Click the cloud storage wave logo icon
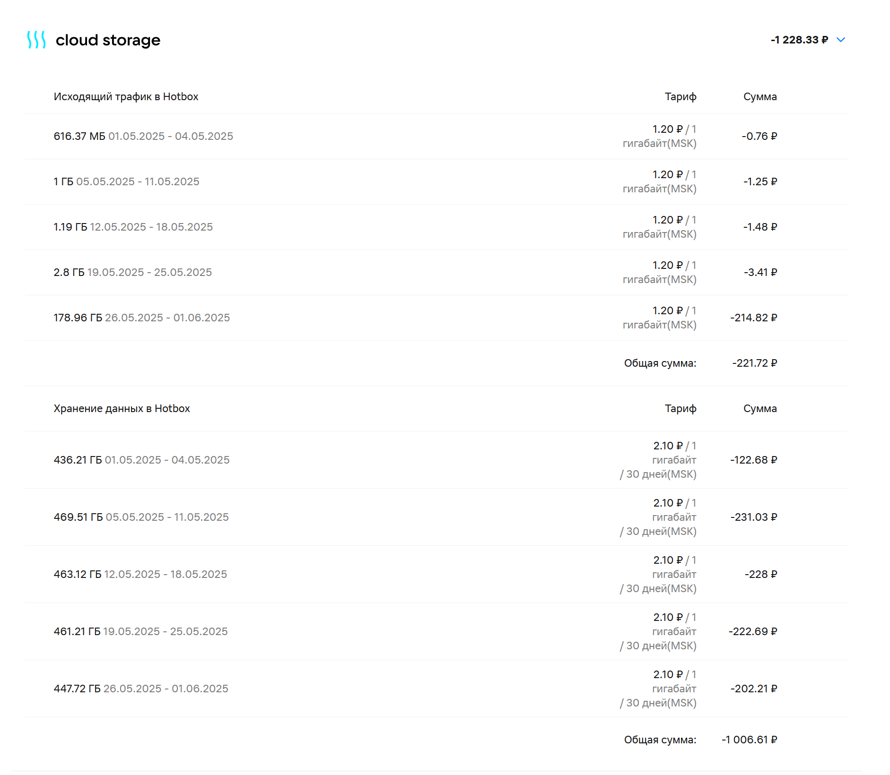 [x=36, y=40]
